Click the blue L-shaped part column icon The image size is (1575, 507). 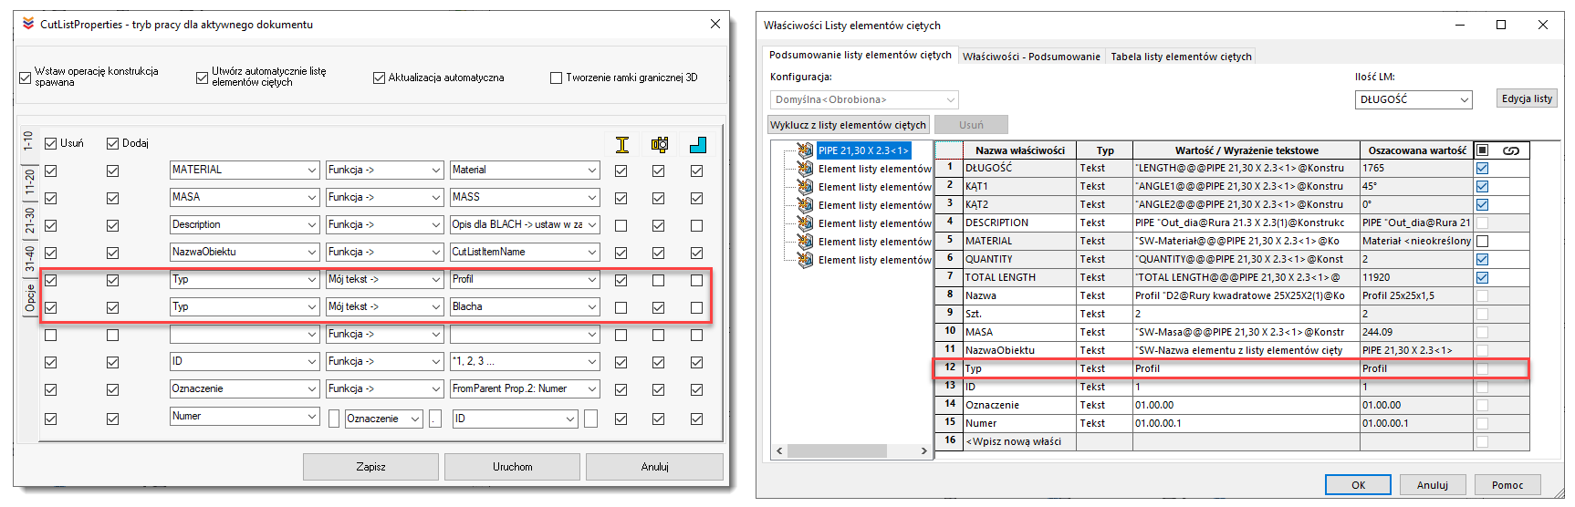(x=697, y=144)
